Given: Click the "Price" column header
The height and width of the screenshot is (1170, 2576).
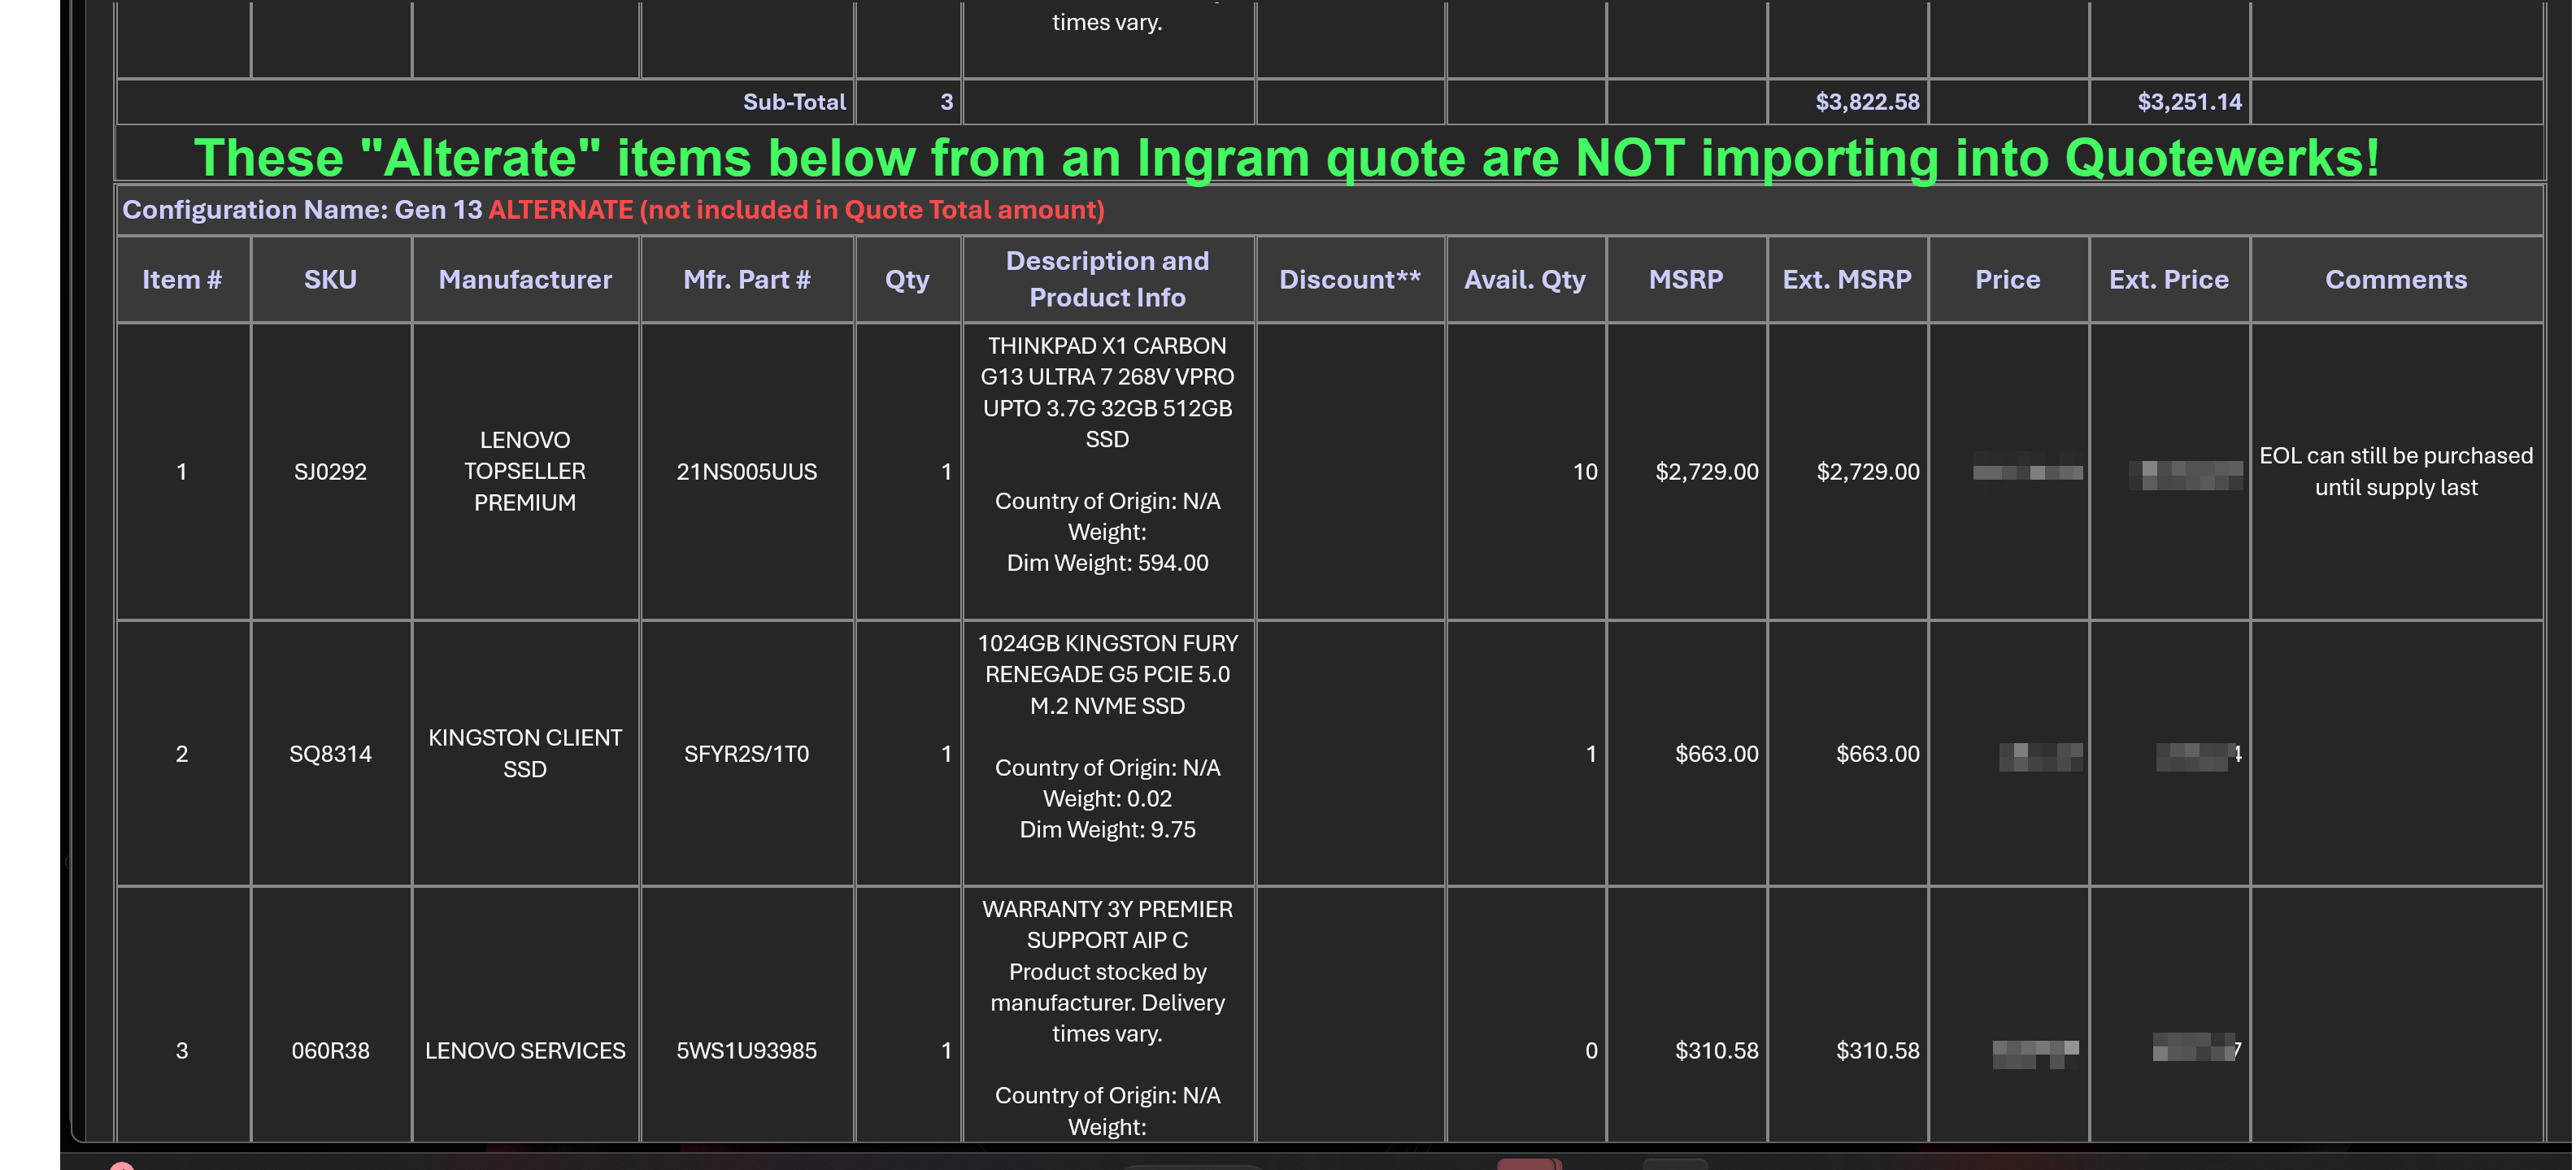Looking at the screenshot, I should [2008, 279].
